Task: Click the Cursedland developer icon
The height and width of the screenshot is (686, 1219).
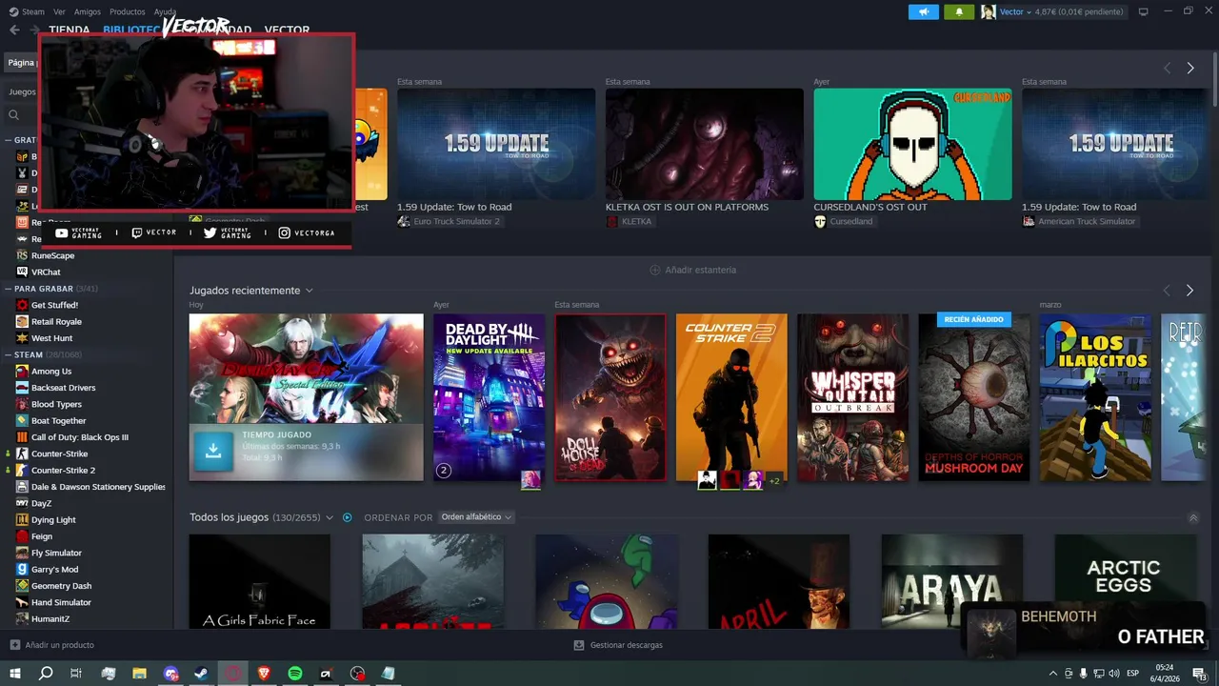Action: coord(820,221)
